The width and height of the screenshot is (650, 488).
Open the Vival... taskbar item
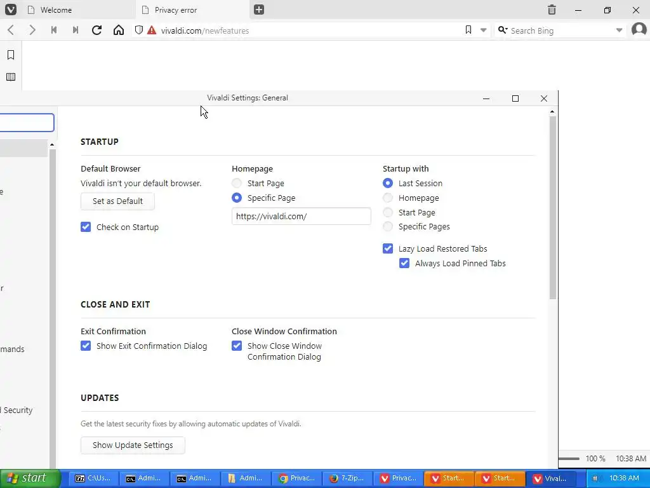click(x=550, y=478)
